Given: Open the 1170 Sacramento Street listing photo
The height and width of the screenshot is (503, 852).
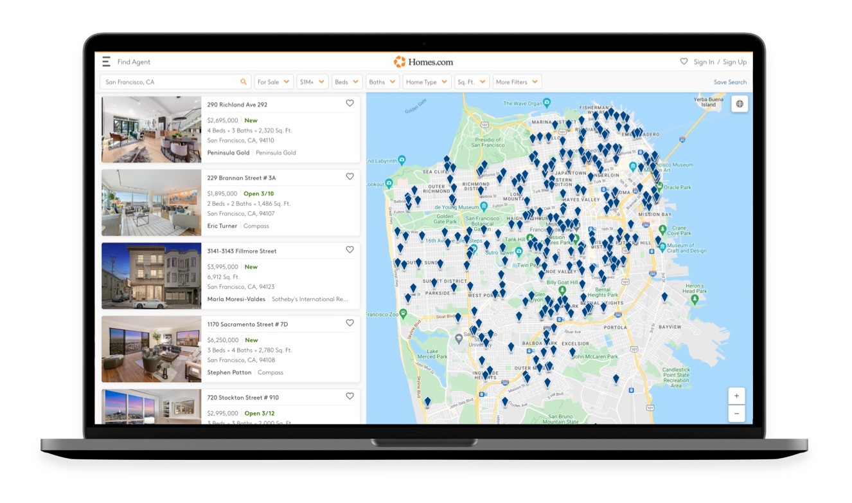Looking at the screenshot, I should click(152, 349).
